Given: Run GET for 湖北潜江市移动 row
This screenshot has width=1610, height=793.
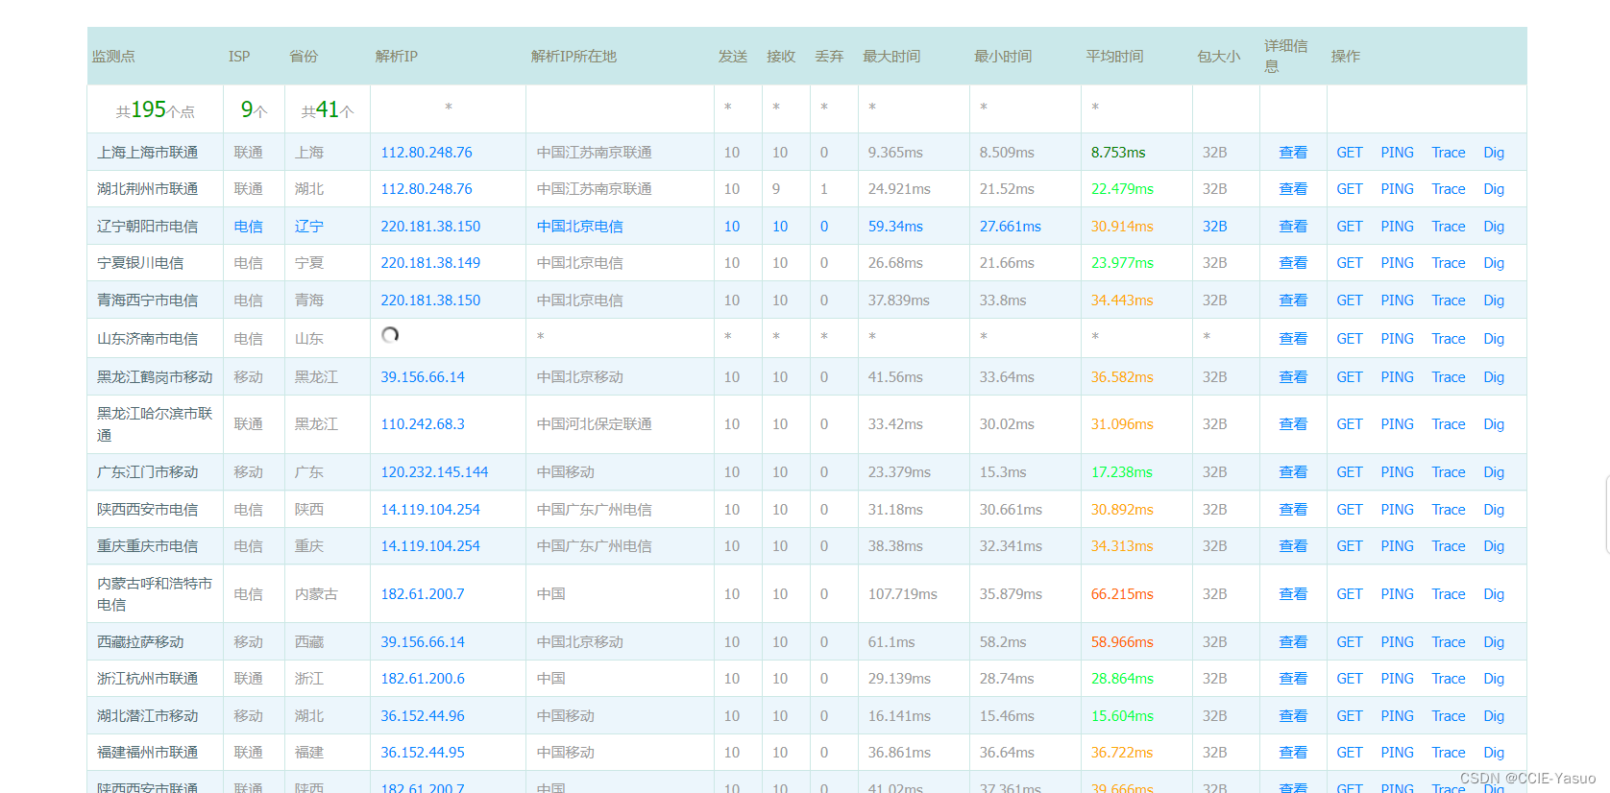Looking at the screenshot, I should [x=1350, y=716].
